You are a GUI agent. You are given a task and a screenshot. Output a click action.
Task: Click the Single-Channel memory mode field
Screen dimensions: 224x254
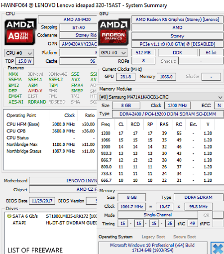(158, 215)
